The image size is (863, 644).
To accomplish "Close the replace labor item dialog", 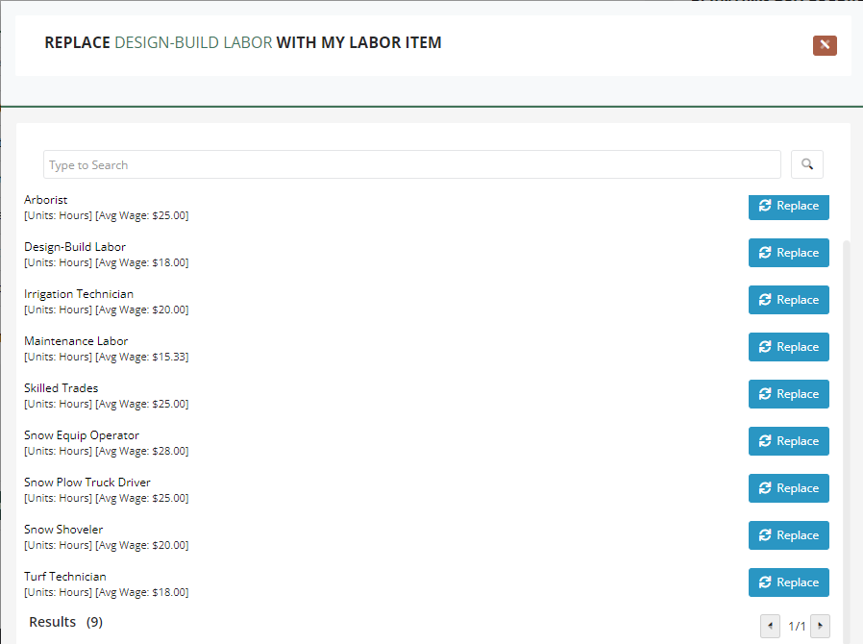I will (x=825, y=45).
